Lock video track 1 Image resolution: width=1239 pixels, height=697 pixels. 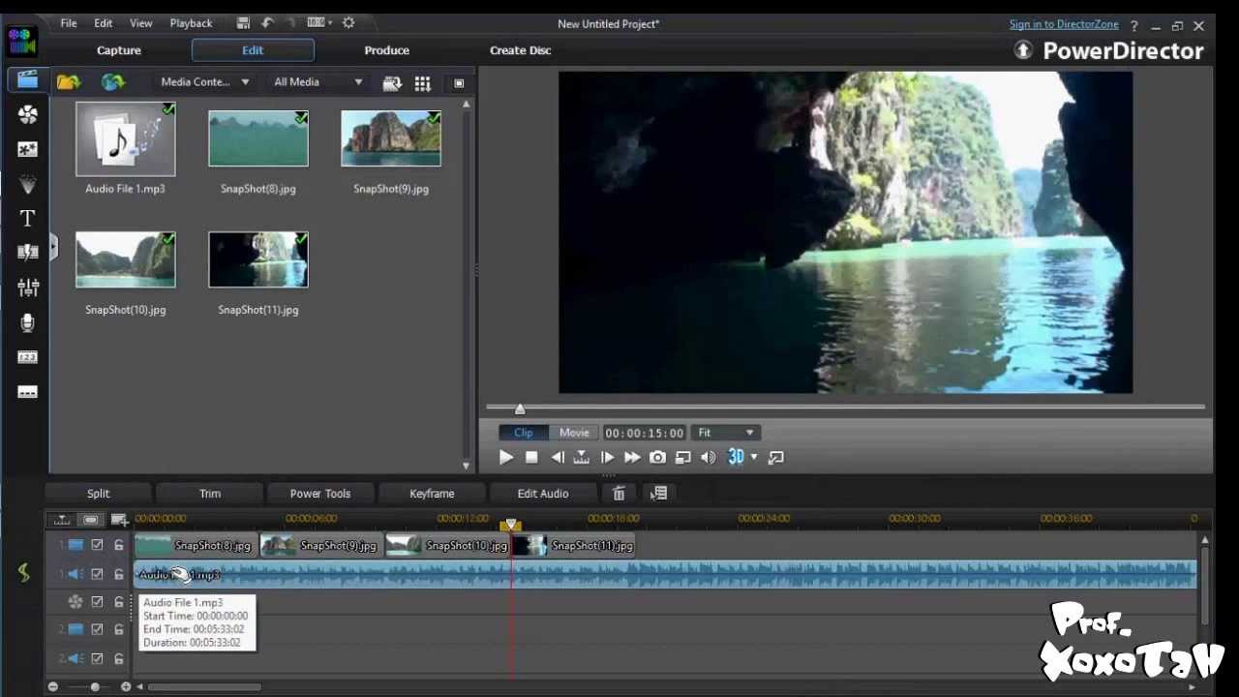click(119, 545)
